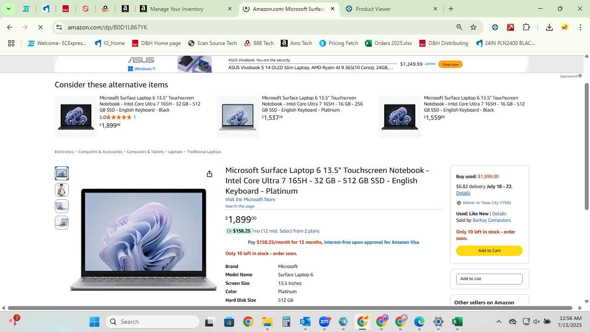590x332 pixels.
Task: Switch to the pinned orange S tab
Action: pyautogui.click(x=86, y=9)
